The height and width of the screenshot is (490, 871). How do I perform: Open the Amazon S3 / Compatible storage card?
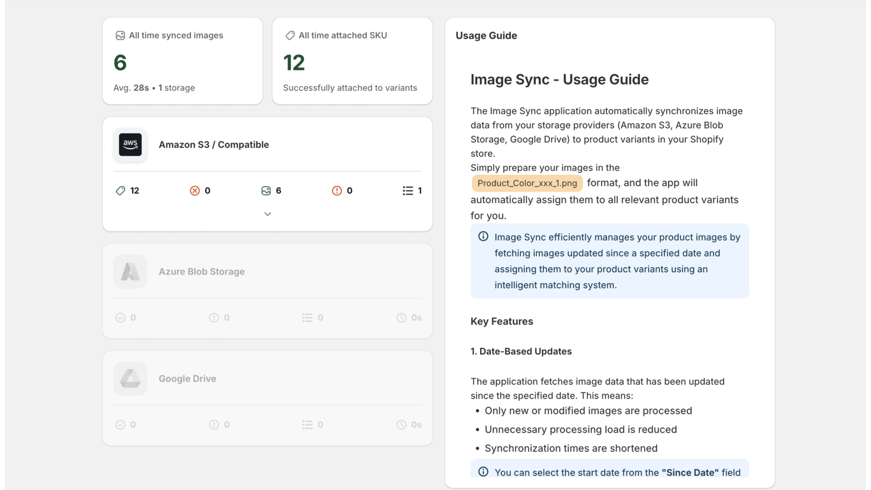213,145
